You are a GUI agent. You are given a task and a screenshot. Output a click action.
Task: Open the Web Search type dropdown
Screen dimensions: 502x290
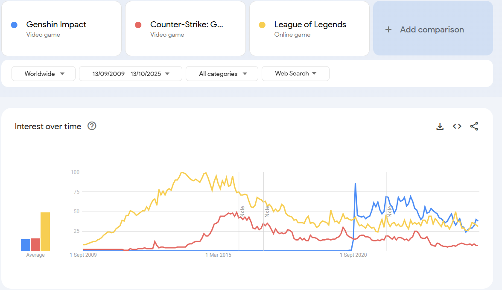click(295, 73)
